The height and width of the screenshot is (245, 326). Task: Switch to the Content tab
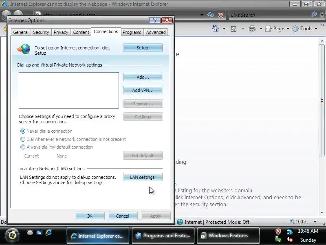81,32
